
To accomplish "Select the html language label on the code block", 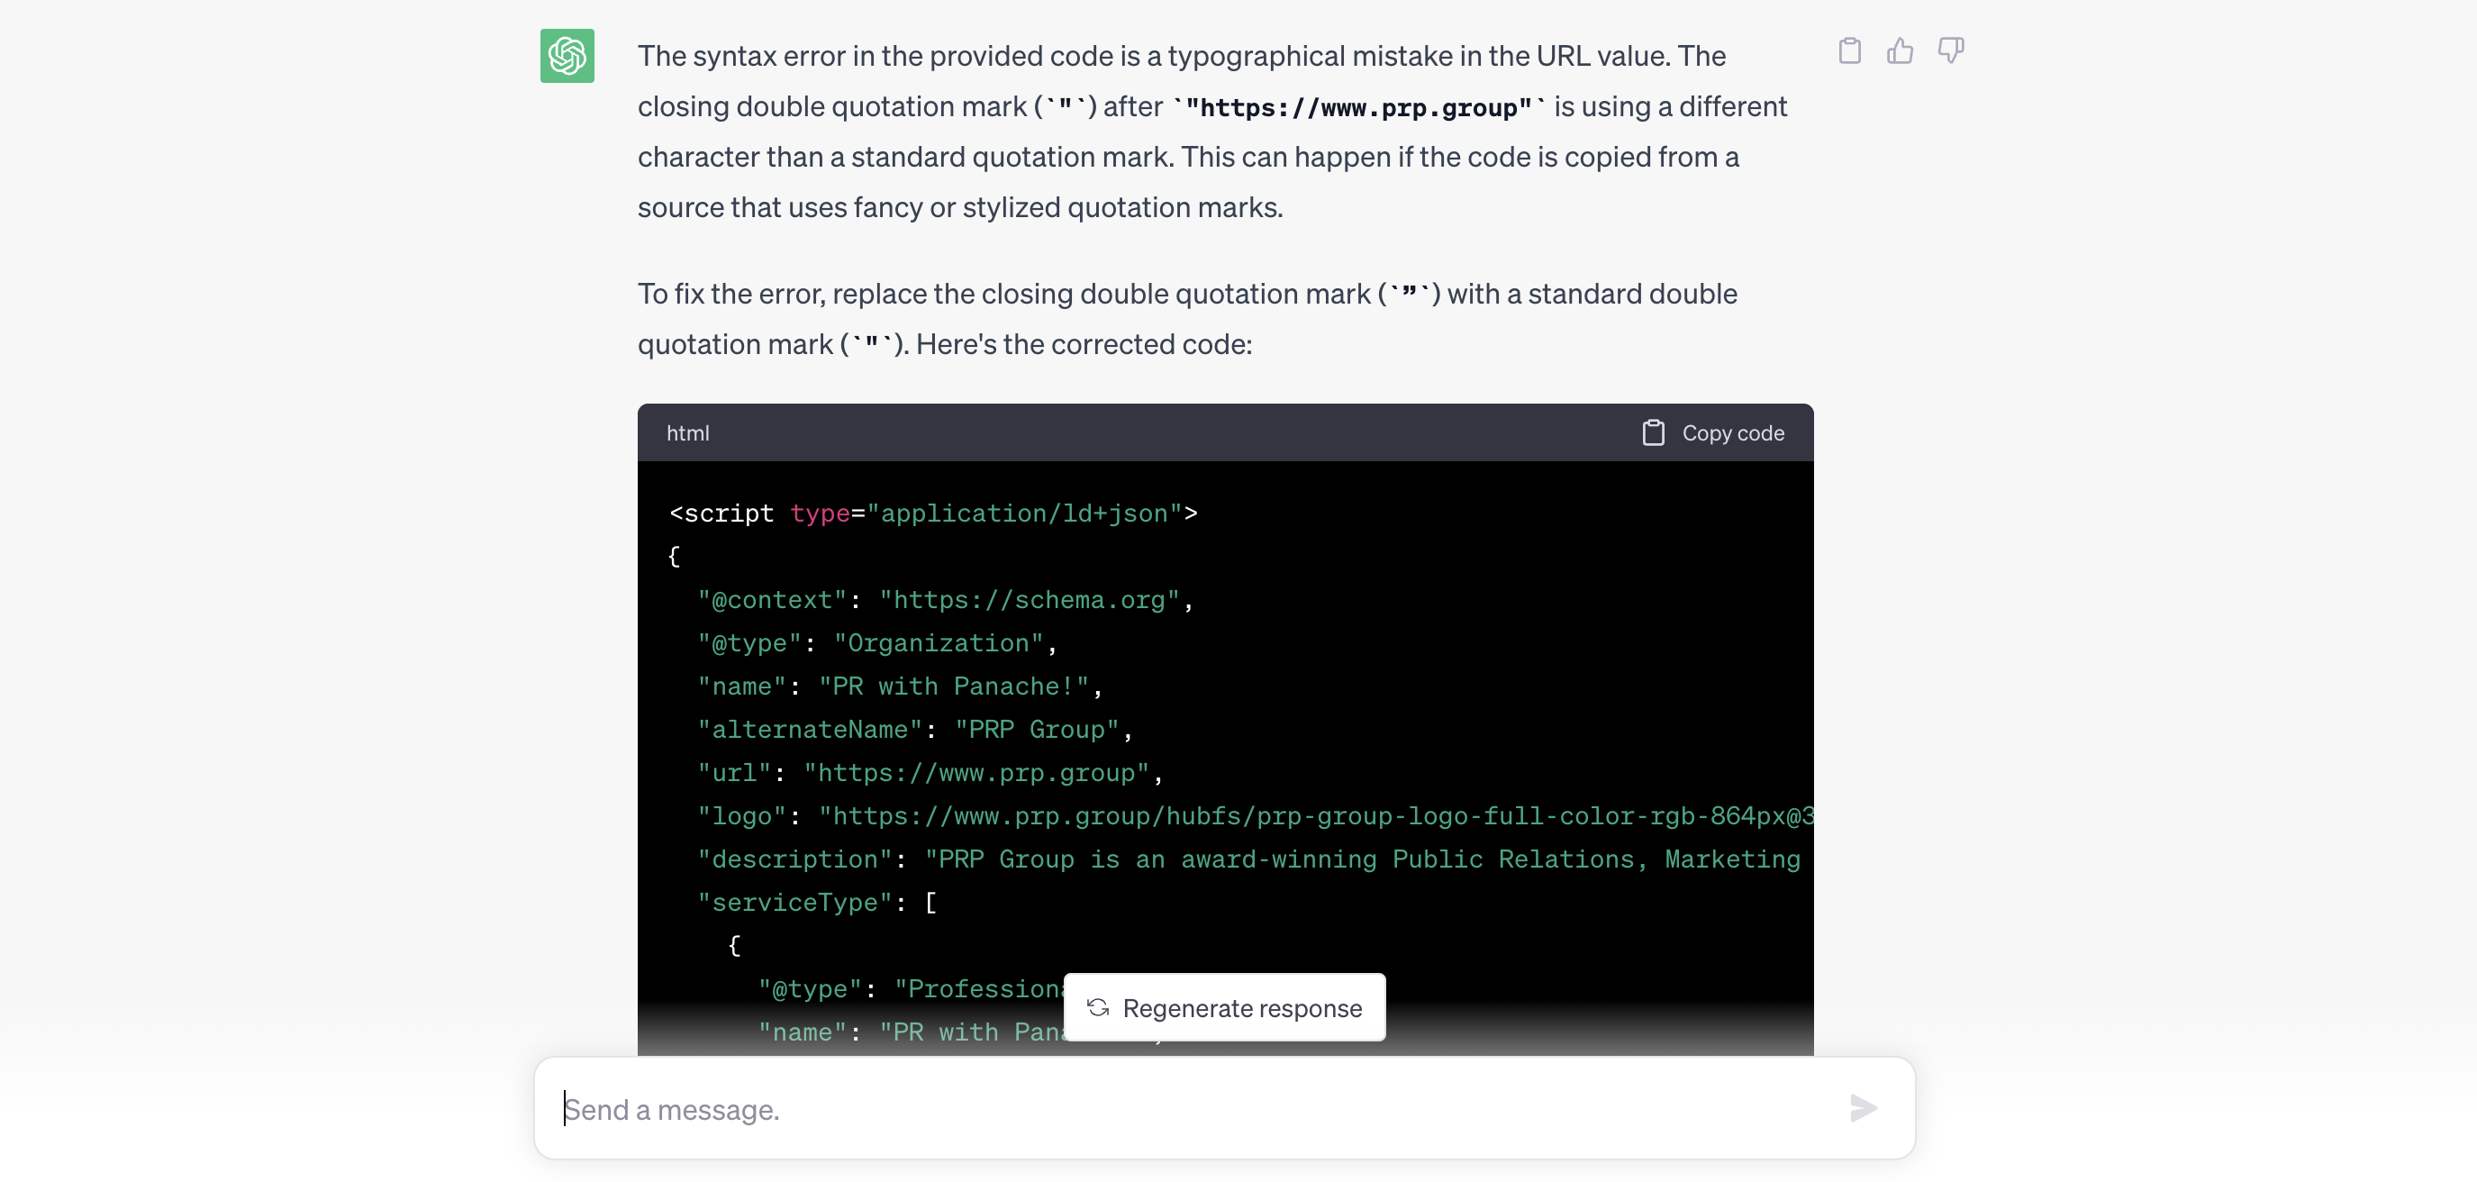I will pyautogui.click(x=687, y=432).
